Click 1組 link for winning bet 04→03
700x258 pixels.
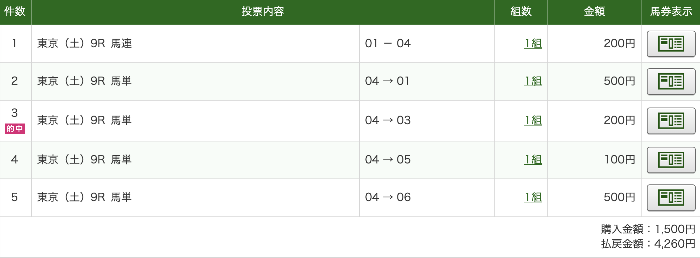click(533, 121)
